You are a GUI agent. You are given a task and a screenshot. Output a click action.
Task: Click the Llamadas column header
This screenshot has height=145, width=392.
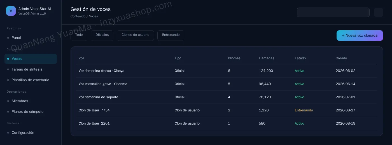coord(267,58)
